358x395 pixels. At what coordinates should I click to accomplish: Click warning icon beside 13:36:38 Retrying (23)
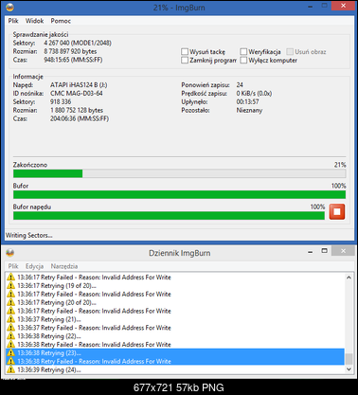[x=10, y=352]
